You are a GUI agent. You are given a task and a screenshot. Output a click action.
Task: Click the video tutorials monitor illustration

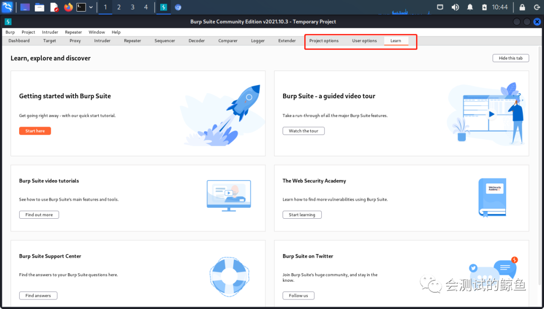[x=229, y=196]
